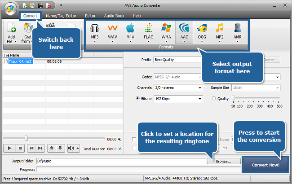Open the Channels dropdown 2/0 - stereo
Image resolution: width=292 pixels, height=184 pixels.
point(178,88)
